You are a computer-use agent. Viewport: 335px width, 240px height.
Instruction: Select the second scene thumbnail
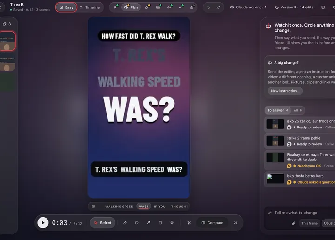pyautogui.click(x=7, y=62)
